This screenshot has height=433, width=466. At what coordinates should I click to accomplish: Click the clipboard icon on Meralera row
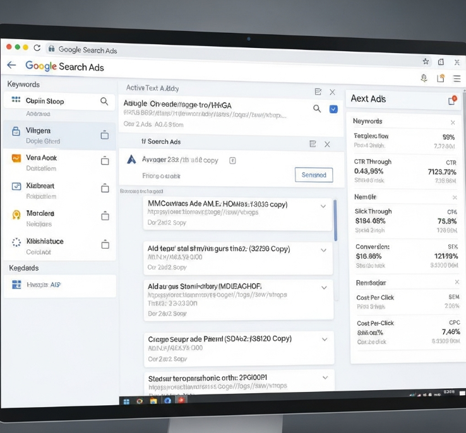point(105,216)
